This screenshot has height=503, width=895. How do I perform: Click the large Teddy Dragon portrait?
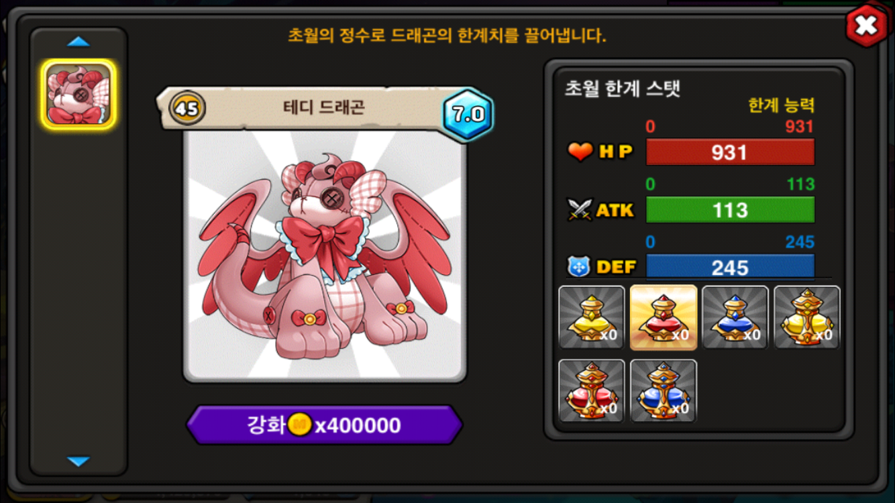click(x=325, y=256)
